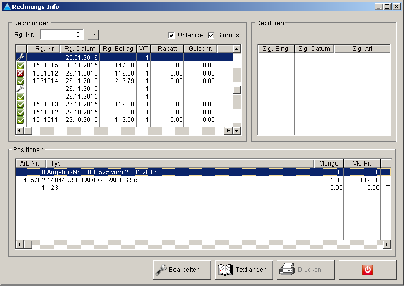
Task: Click the up arrow of the invoice list scrollbar
Action: (236, 49)
